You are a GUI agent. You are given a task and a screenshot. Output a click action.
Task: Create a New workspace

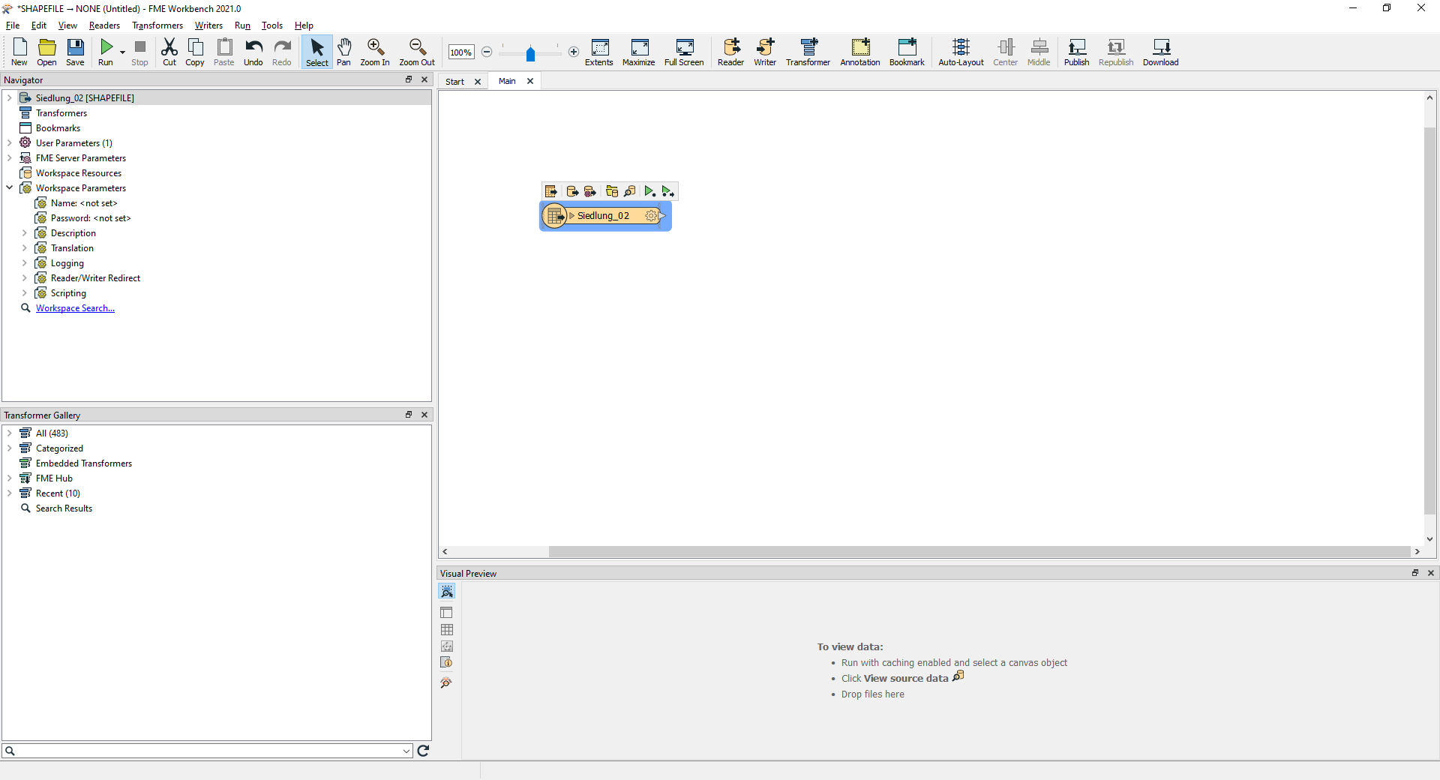tap(19, 52)
